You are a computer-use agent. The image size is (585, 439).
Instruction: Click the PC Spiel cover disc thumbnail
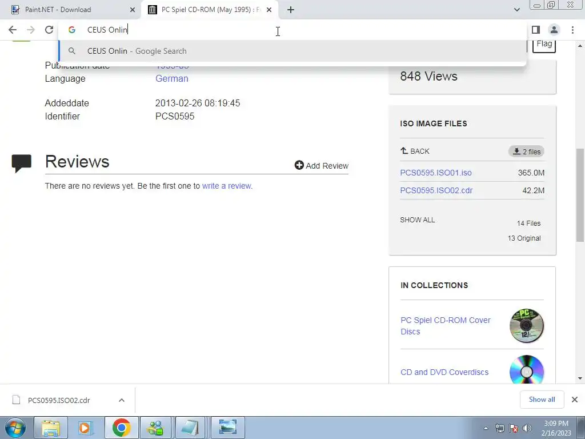pyautogui.click(x=526, y=326)
